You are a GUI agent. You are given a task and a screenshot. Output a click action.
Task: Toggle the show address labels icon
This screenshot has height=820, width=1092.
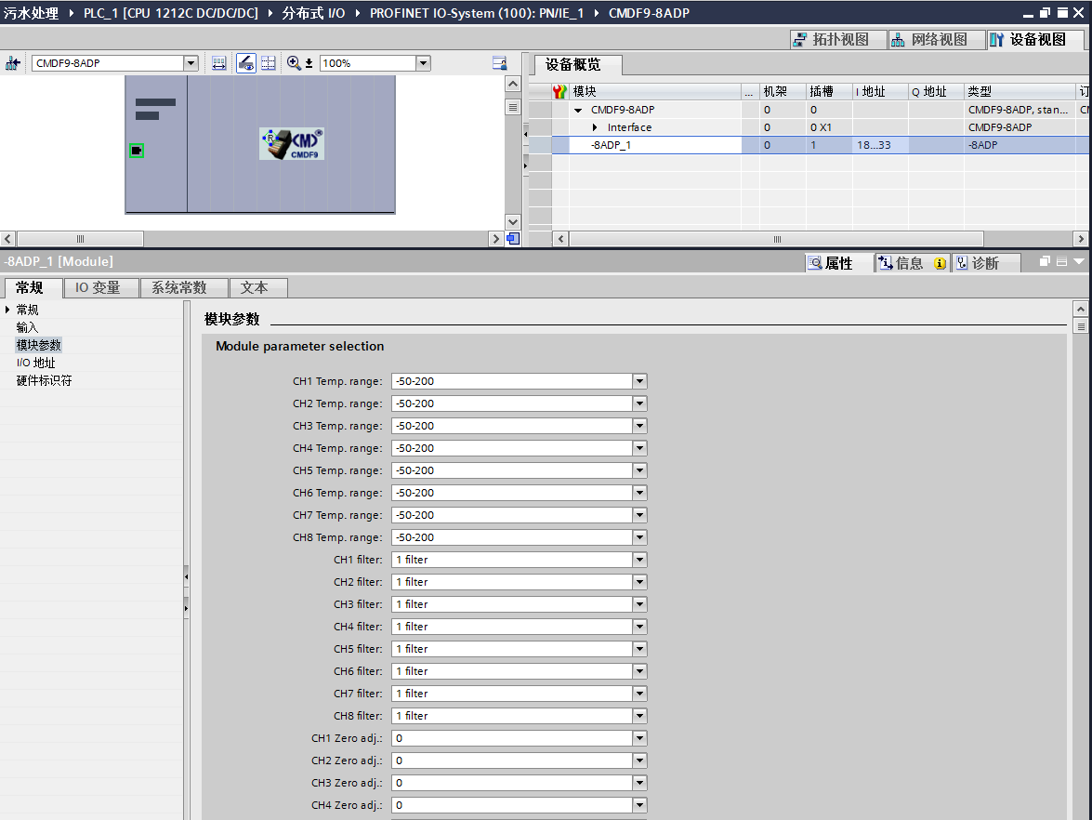point(218,63)
